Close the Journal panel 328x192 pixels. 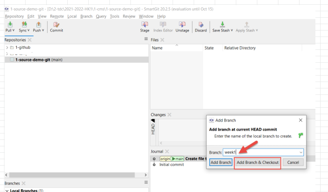(x=167, y=152)
